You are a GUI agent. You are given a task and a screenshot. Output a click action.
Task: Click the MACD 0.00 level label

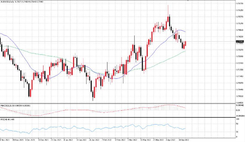(238, 110)
